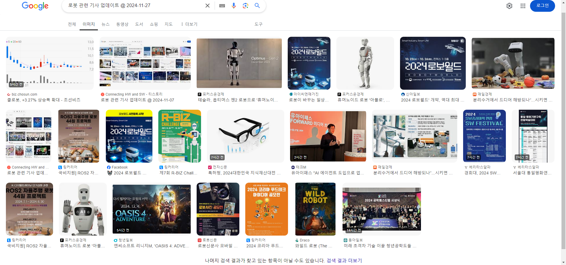Screen dimensions: 566x265
Task: Open quick settings gear icon
Action: 509,6
